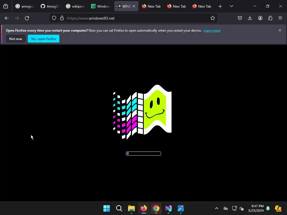The width and height of the screenshot is (287, 215).
Task: Click the Windows 93 smiley logo
Action: 142,112
